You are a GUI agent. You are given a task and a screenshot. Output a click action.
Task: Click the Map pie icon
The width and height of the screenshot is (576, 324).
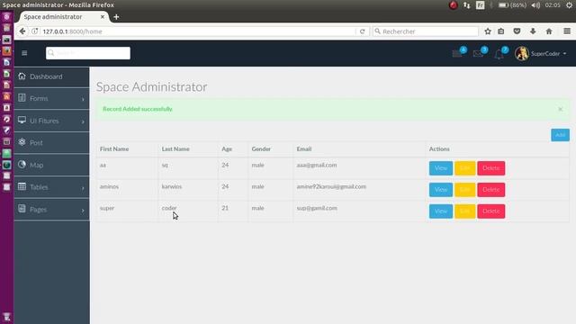22,164
